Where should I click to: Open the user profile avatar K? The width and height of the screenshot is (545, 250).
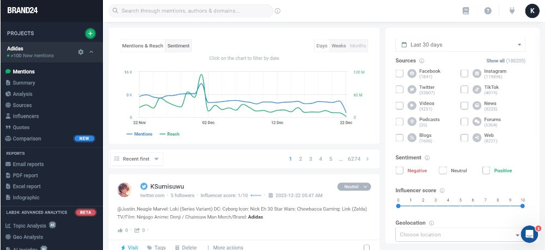(532, 11)
